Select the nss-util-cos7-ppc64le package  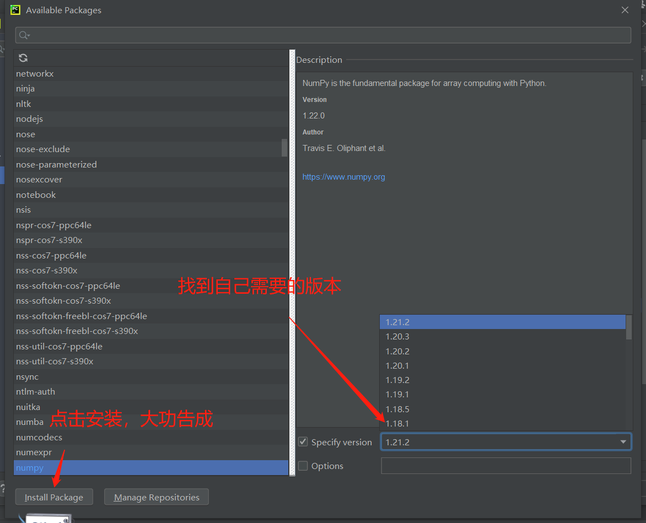click(151, 346)
